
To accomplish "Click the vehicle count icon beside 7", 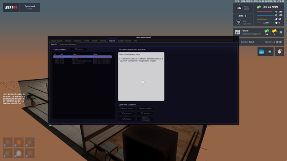I will (x=241, y=16).
